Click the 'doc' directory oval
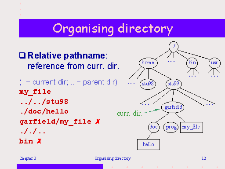The height and width of the screenshot is (169, 225). (154, 127)
